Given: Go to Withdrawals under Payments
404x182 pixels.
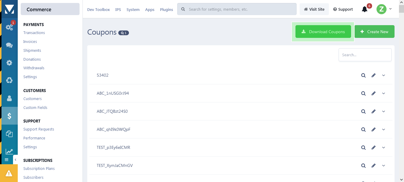Looking at the screenshot, I should coord(34,68).
